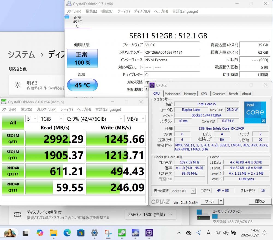Click the OneDrive cloud tray icon

click(189, 233)
